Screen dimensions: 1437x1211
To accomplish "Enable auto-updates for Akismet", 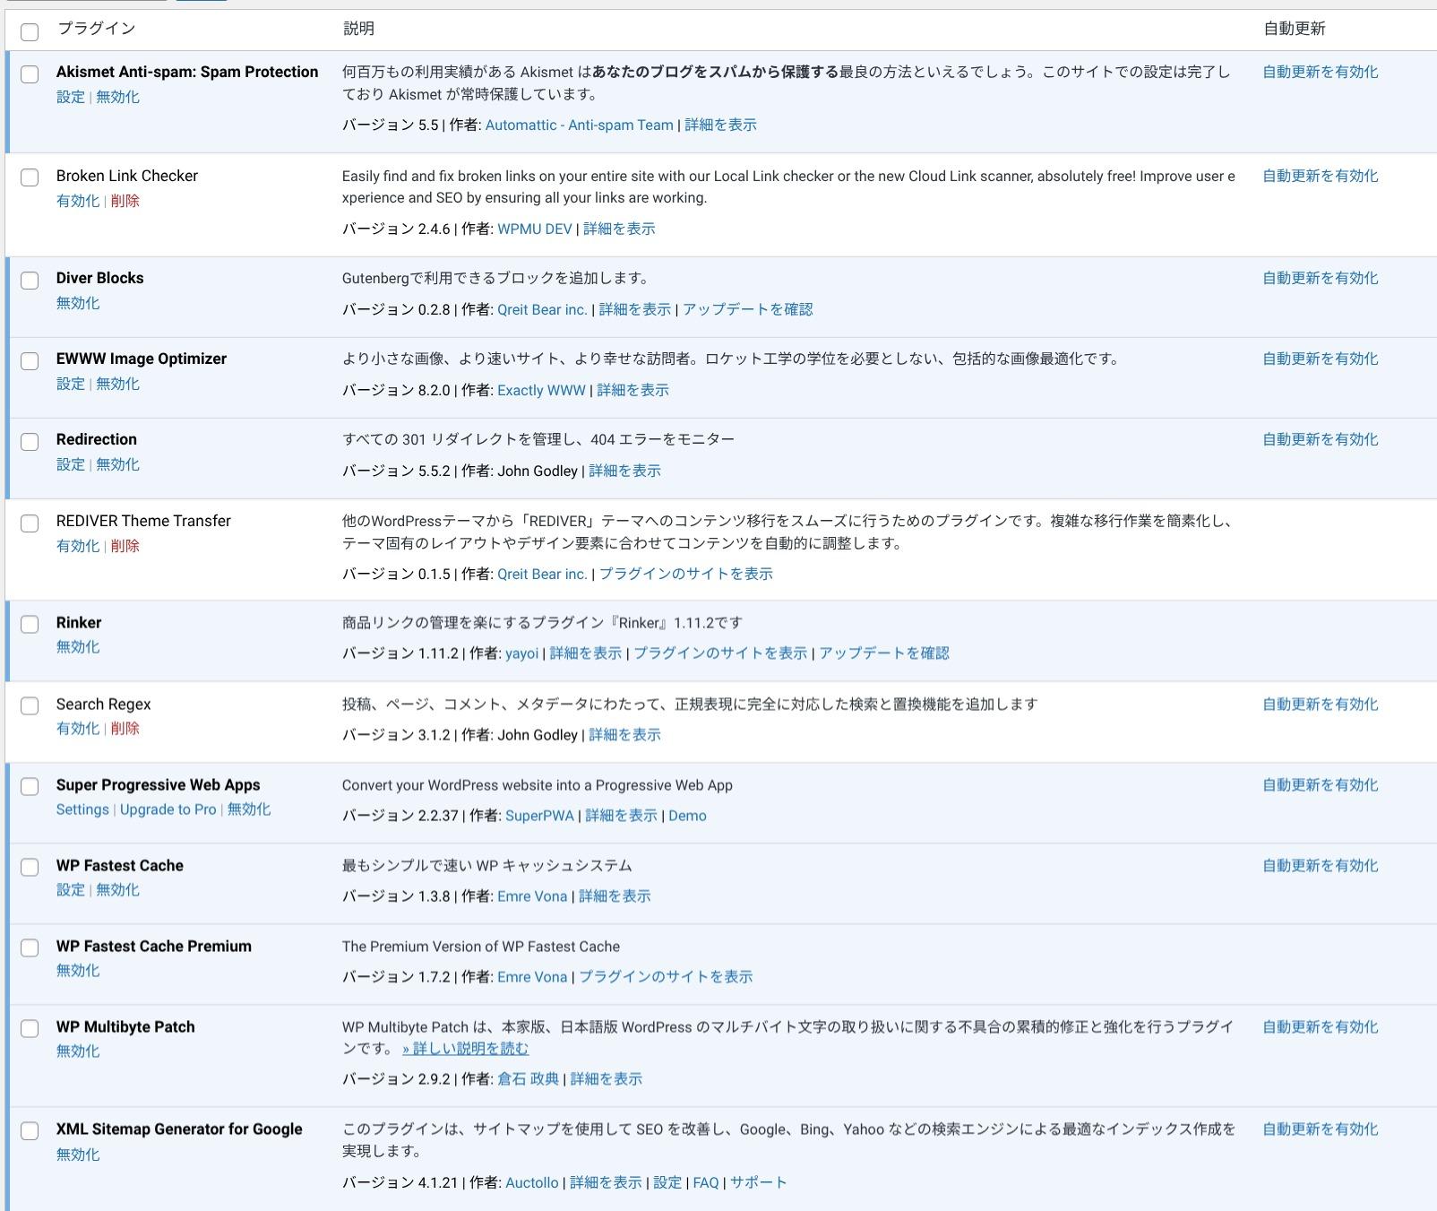I will 1321,73.
